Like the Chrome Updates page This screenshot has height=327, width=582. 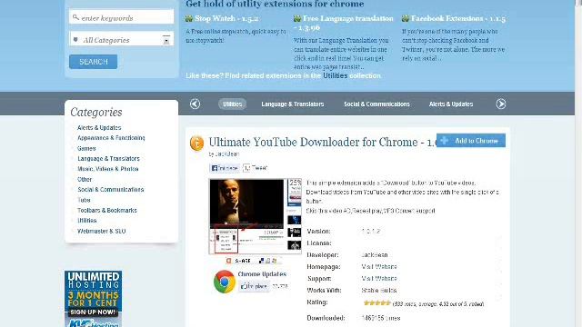254,287
